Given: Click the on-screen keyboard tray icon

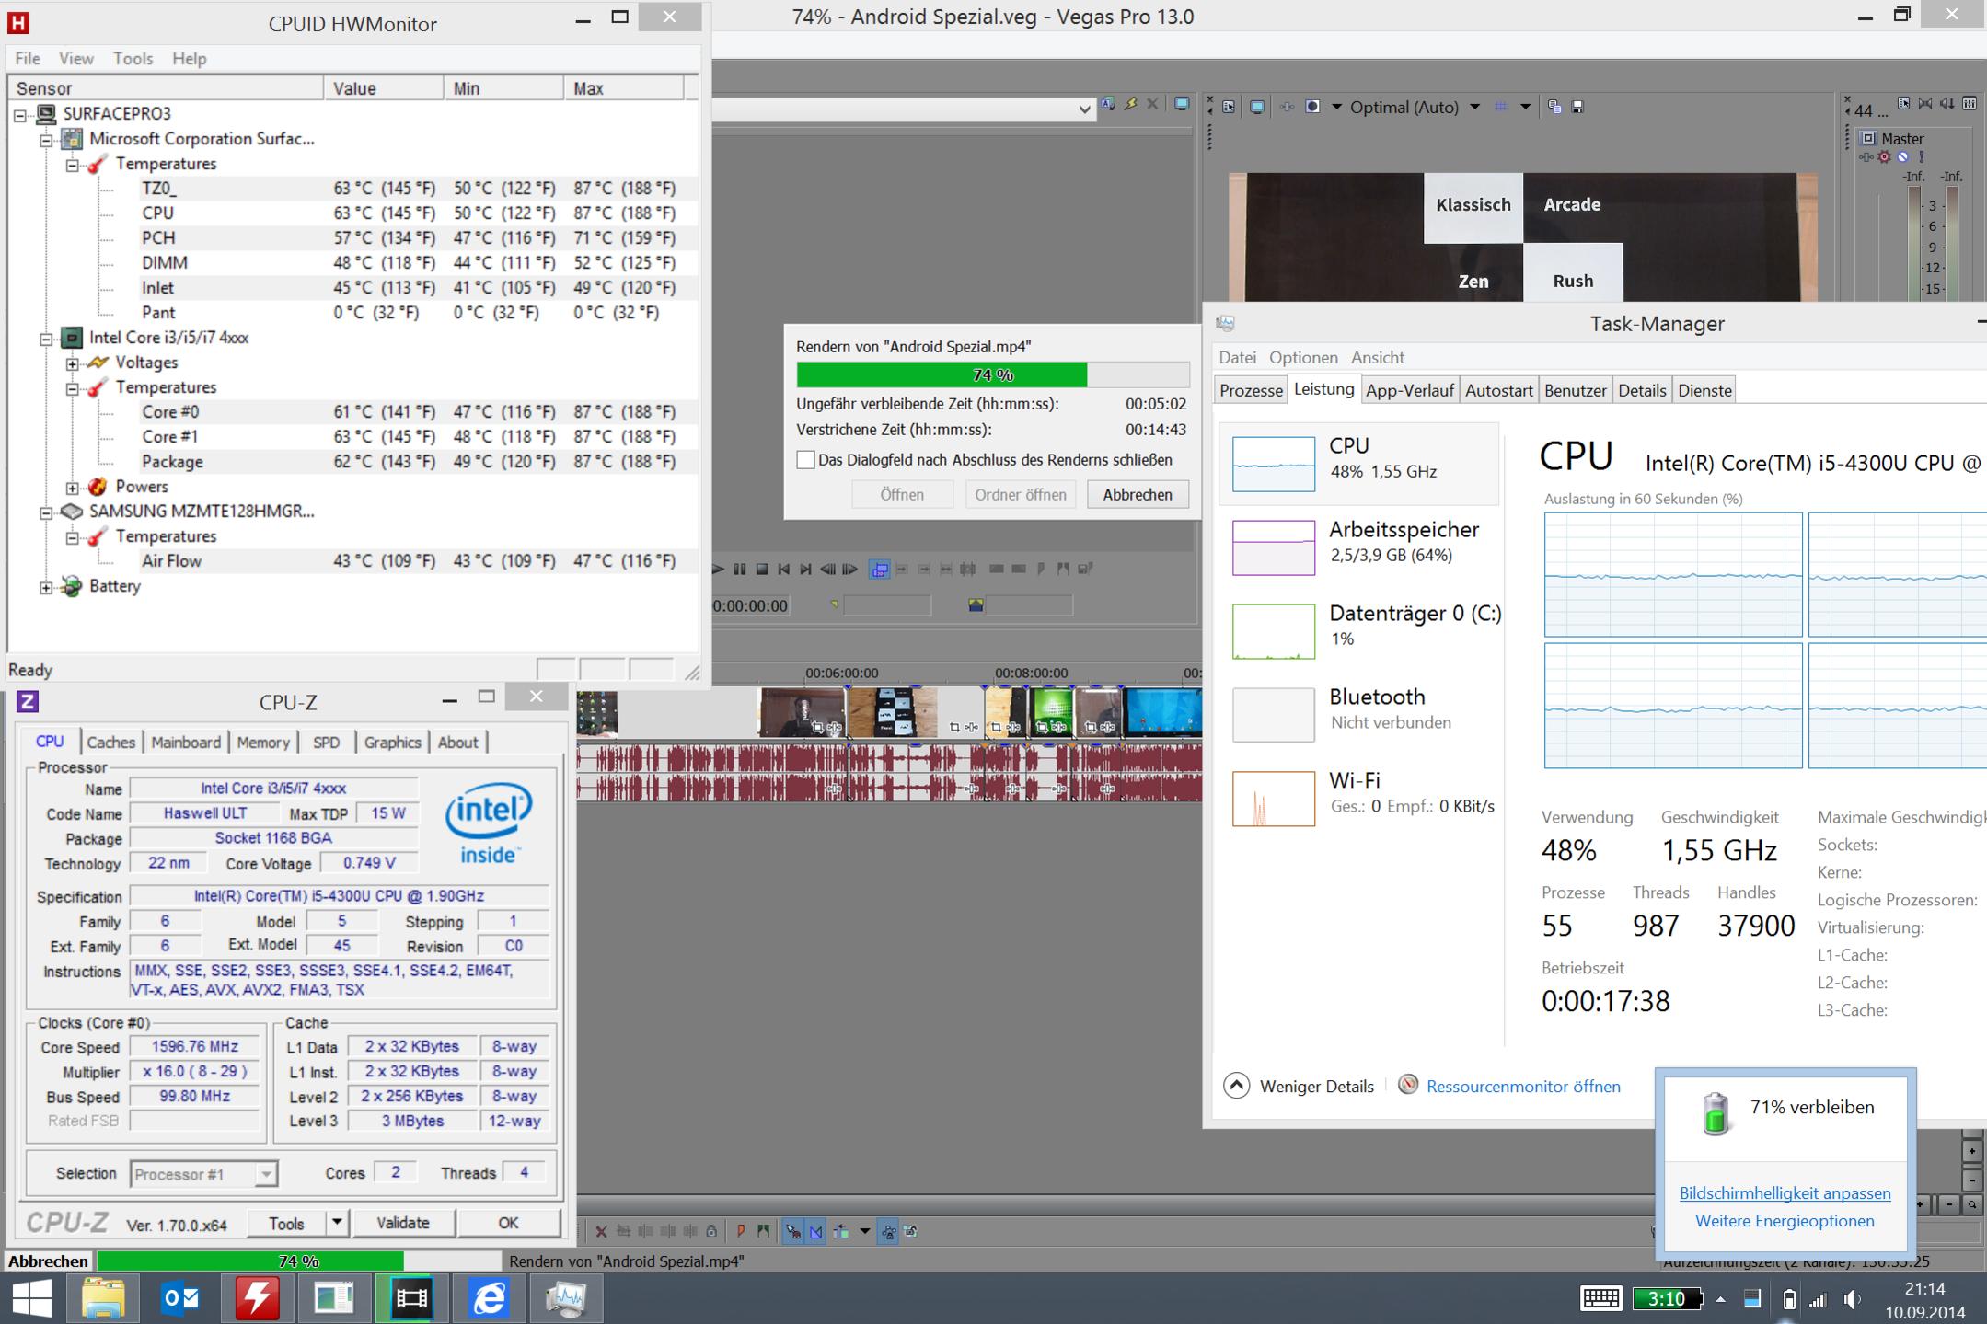Looking at the screenshot, I should (1600, 1298).
